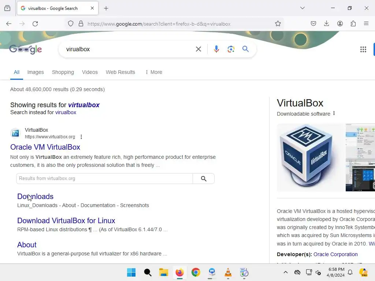Image resolution: width=375 pixels, height=281 pixels.
Task: Bookmark this page with the star icon
Action: tap(278, 24)
